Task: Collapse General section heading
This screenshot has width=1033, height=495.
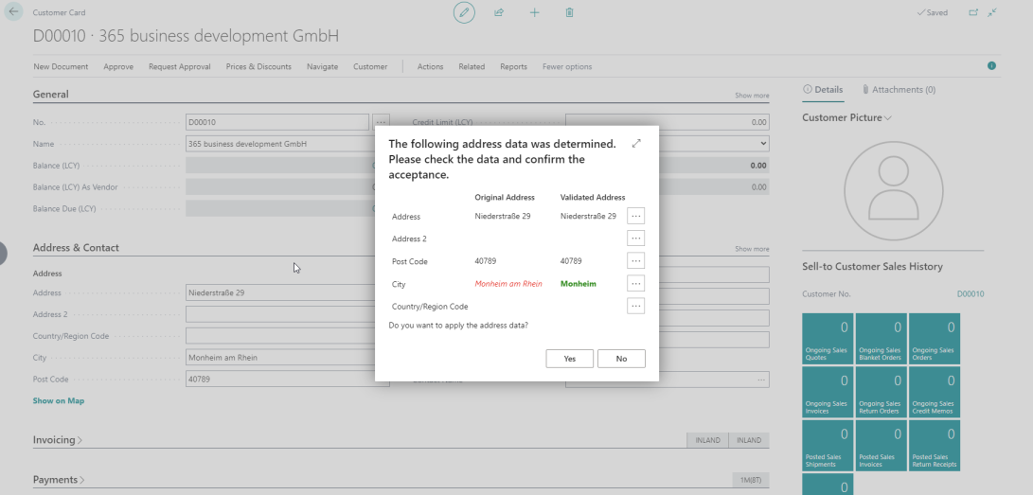Action: click(51, 94)
